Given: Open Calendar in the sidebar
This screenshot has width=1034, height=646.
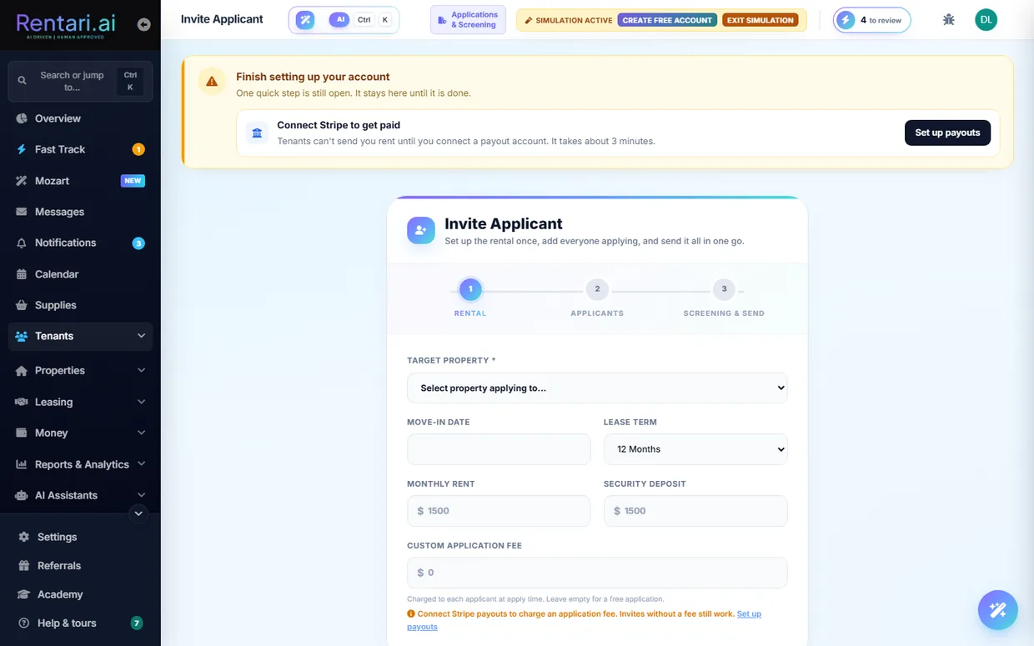Looking at the screenshot, I should tap(80, 274).
